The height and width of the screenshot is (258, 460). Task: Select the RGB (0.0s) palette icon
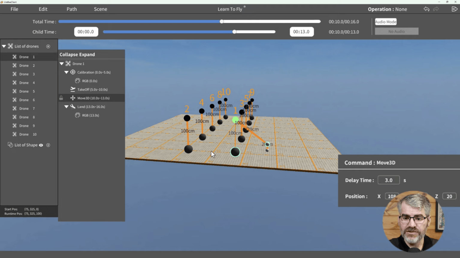pos(78,81)
